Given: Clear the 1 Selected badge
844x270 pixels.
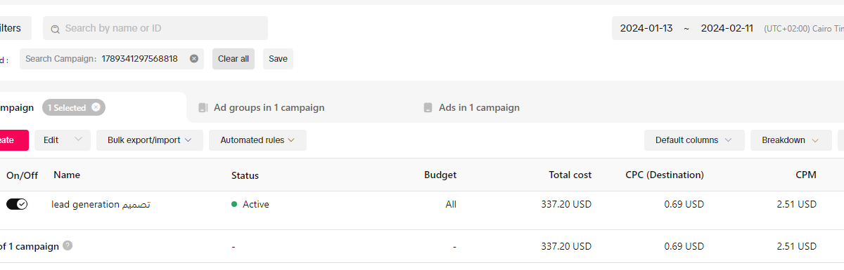Looking at the screenshot, I should 96,108.
